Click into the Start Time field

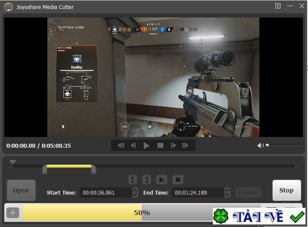tap(106, 192)
